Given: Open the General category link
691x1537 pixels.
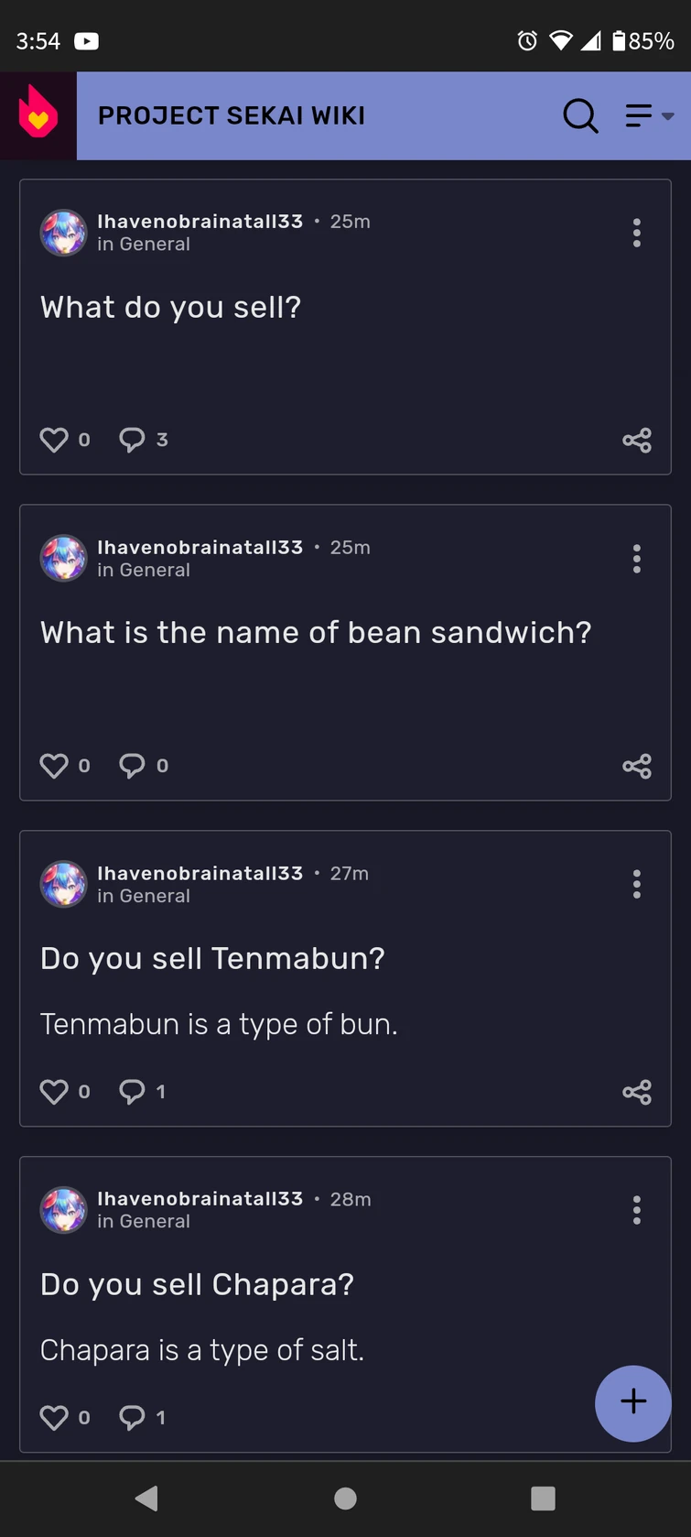Looking at the screenshot, I should tap(144, 244).
